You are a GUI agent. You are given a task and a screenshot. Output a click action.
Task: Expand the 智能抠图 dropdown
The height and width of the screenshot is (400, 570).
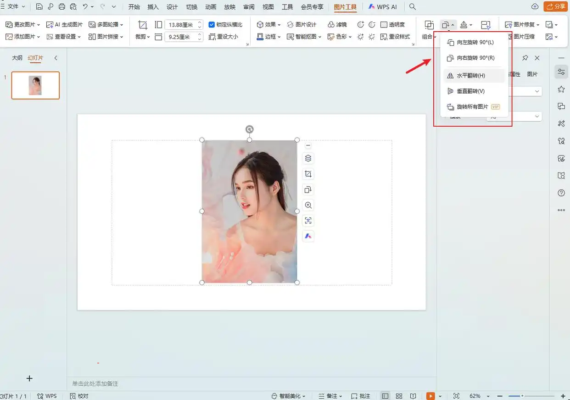[304, 37]
